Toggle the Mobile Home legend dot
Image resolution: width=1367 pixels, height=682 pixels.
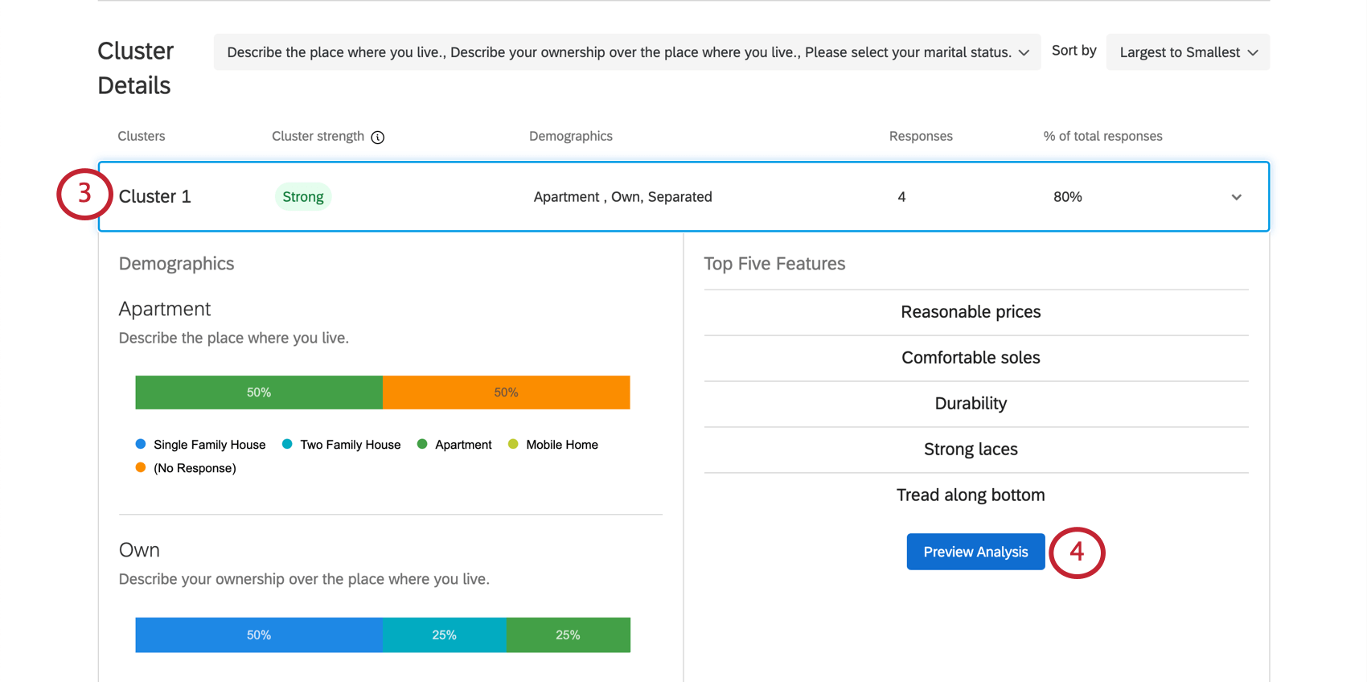click(x=513, y=444)
